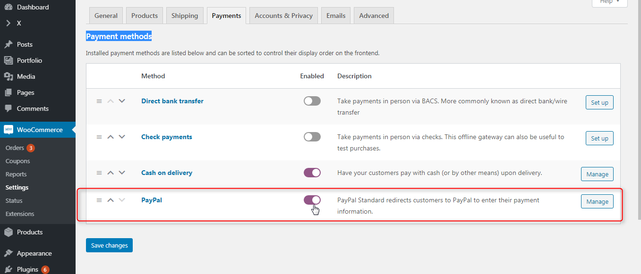Switch to the General tab
Viewport: 641px width, 274px height.
coord(106,16)
